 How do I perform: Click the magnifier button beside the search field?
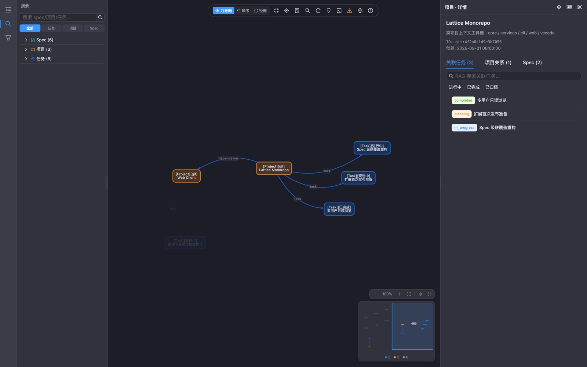tap(100, 17)
